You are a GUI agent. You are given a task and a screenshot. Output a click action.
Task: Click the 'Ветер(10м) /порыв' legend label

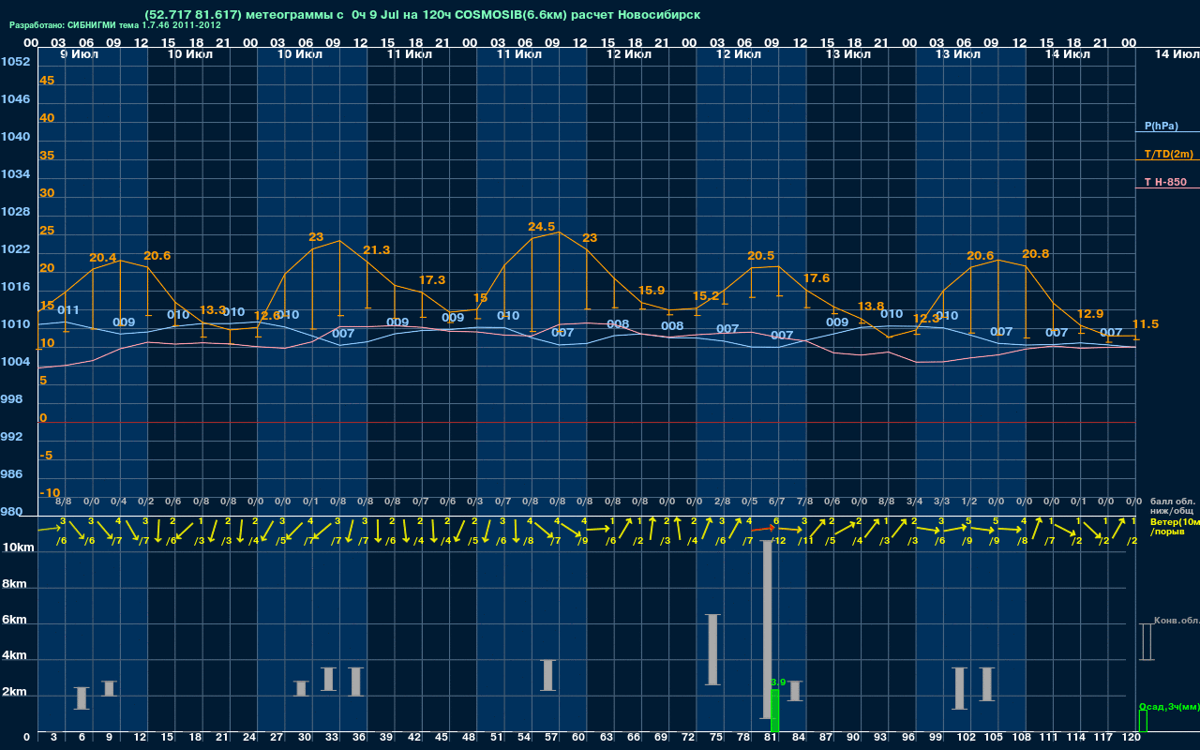point(1174,526)
